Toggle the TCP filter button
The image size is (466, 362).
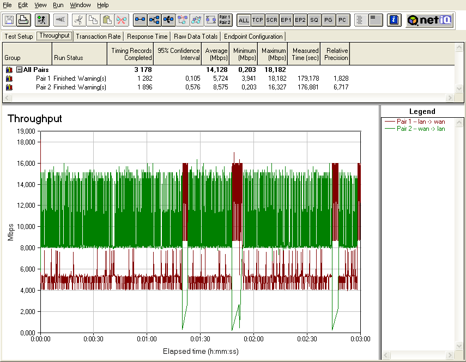pos(258,20)
